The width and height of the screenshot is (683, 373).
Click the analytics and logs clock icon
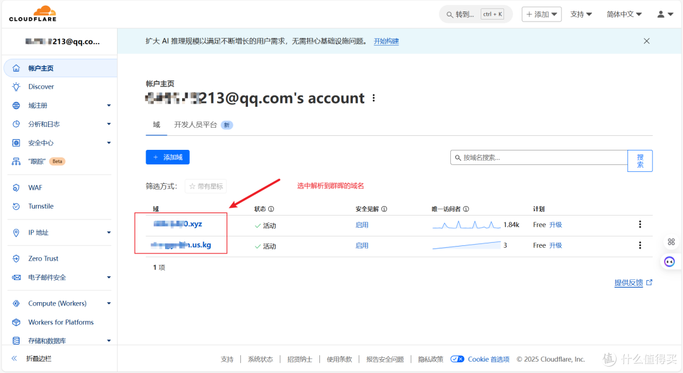point(16,124)
